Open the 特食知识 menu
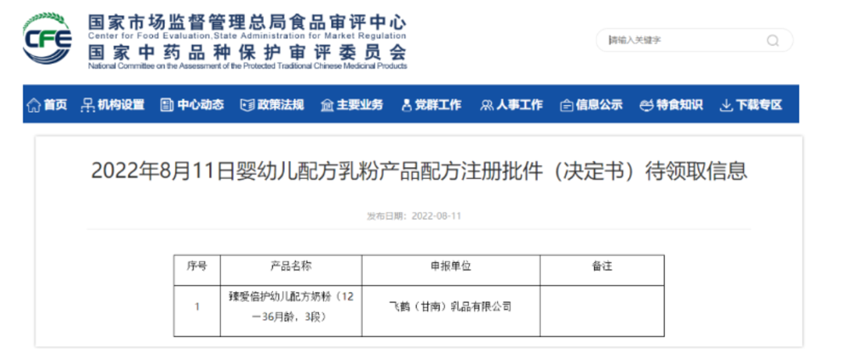Image resolution: width=843 pixels, height=362 pixels. tap(679, 105)
